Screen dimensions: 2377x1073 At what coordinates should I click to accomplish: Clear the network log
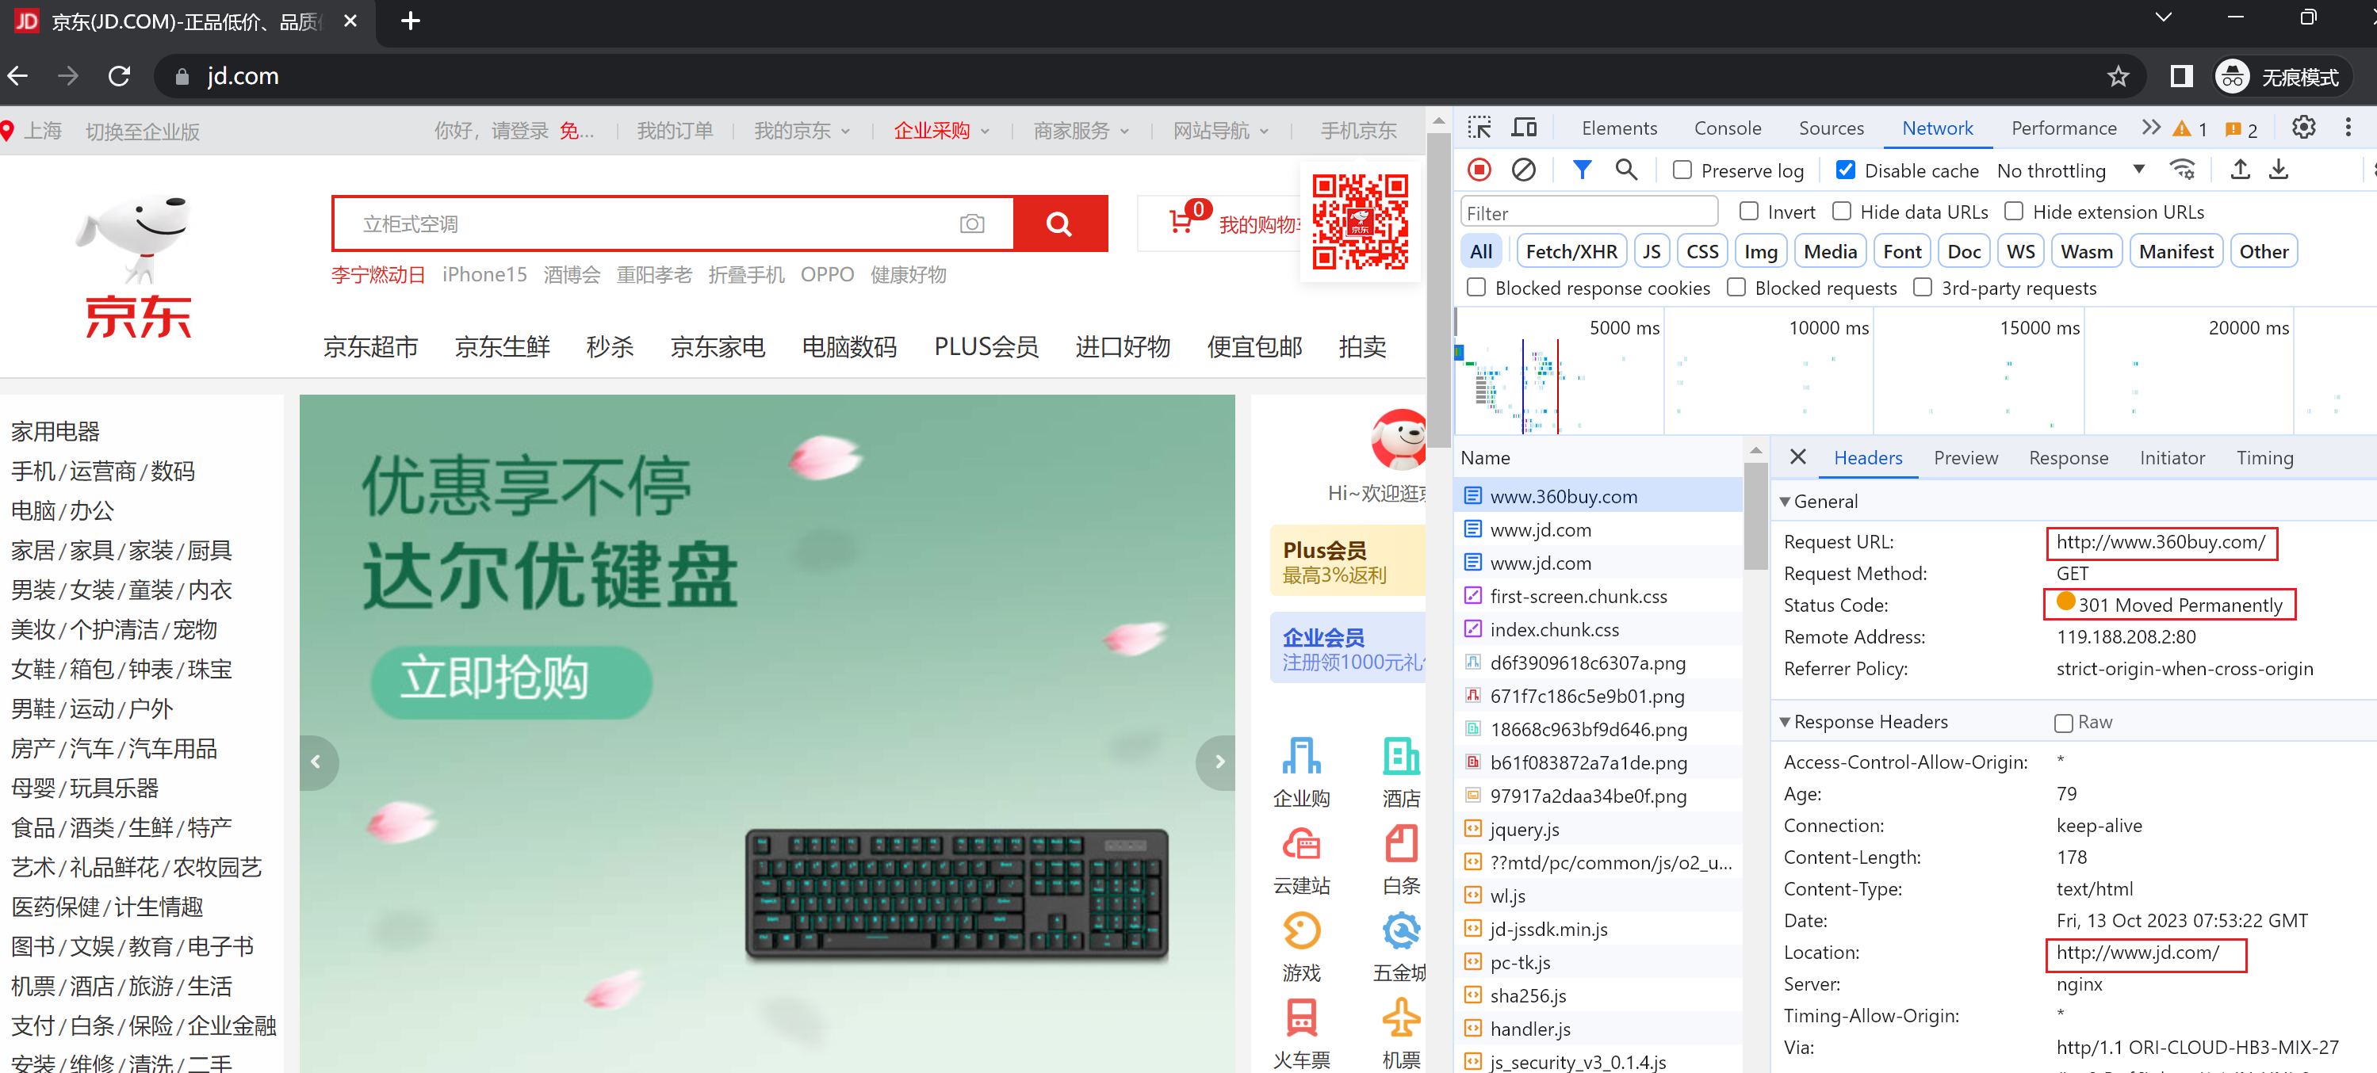click(x=1523, y=170)
